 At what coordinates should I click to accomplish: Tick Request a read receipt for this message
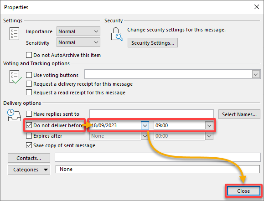29,93
